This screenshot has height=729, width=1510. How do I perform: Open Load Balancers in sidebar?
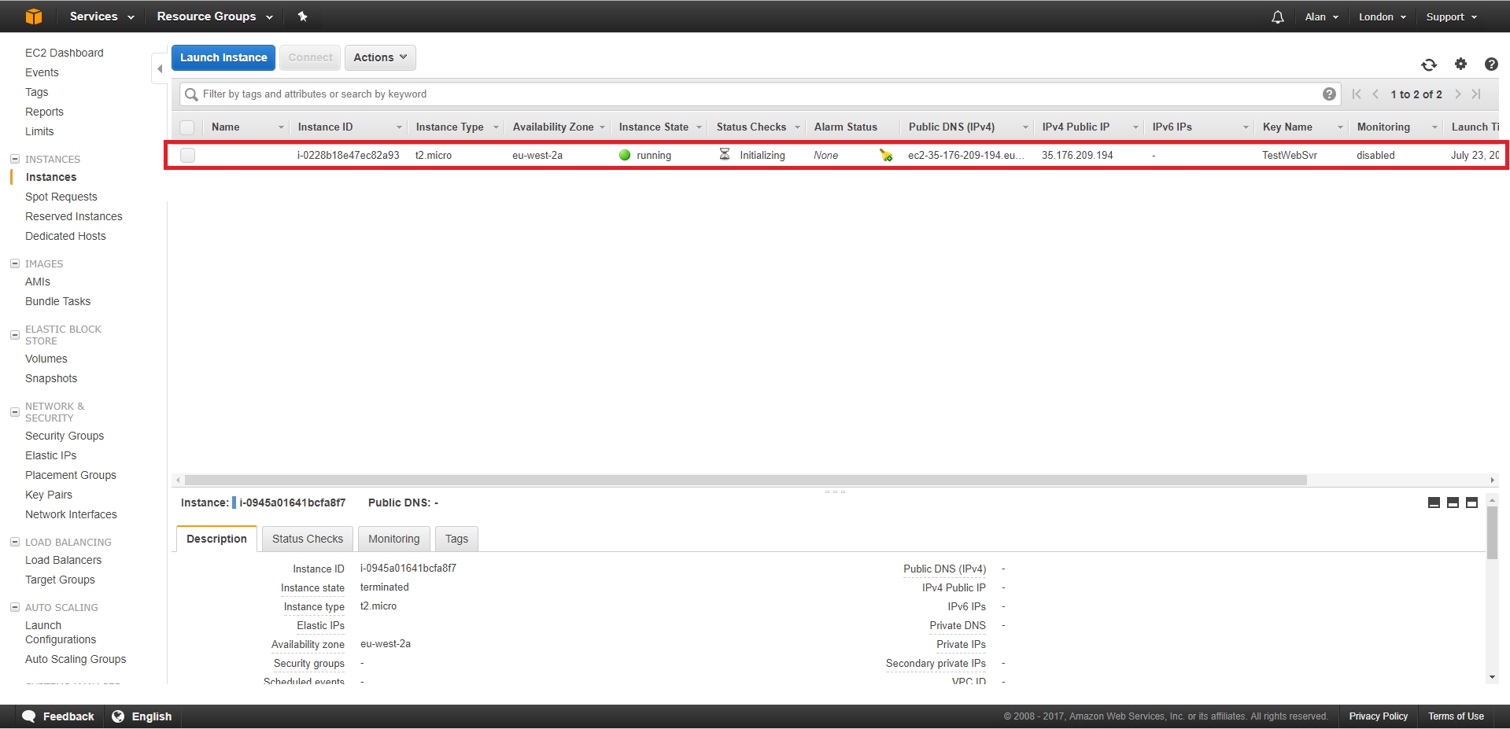(x=64, y=560)
